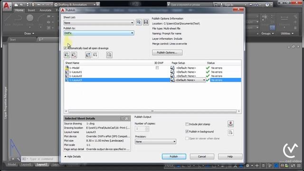Click the 1--Model sheet icon
Image resolution: width=304 pixels, height=171 pixels.
pyautogui.click(x=67, y=68)
